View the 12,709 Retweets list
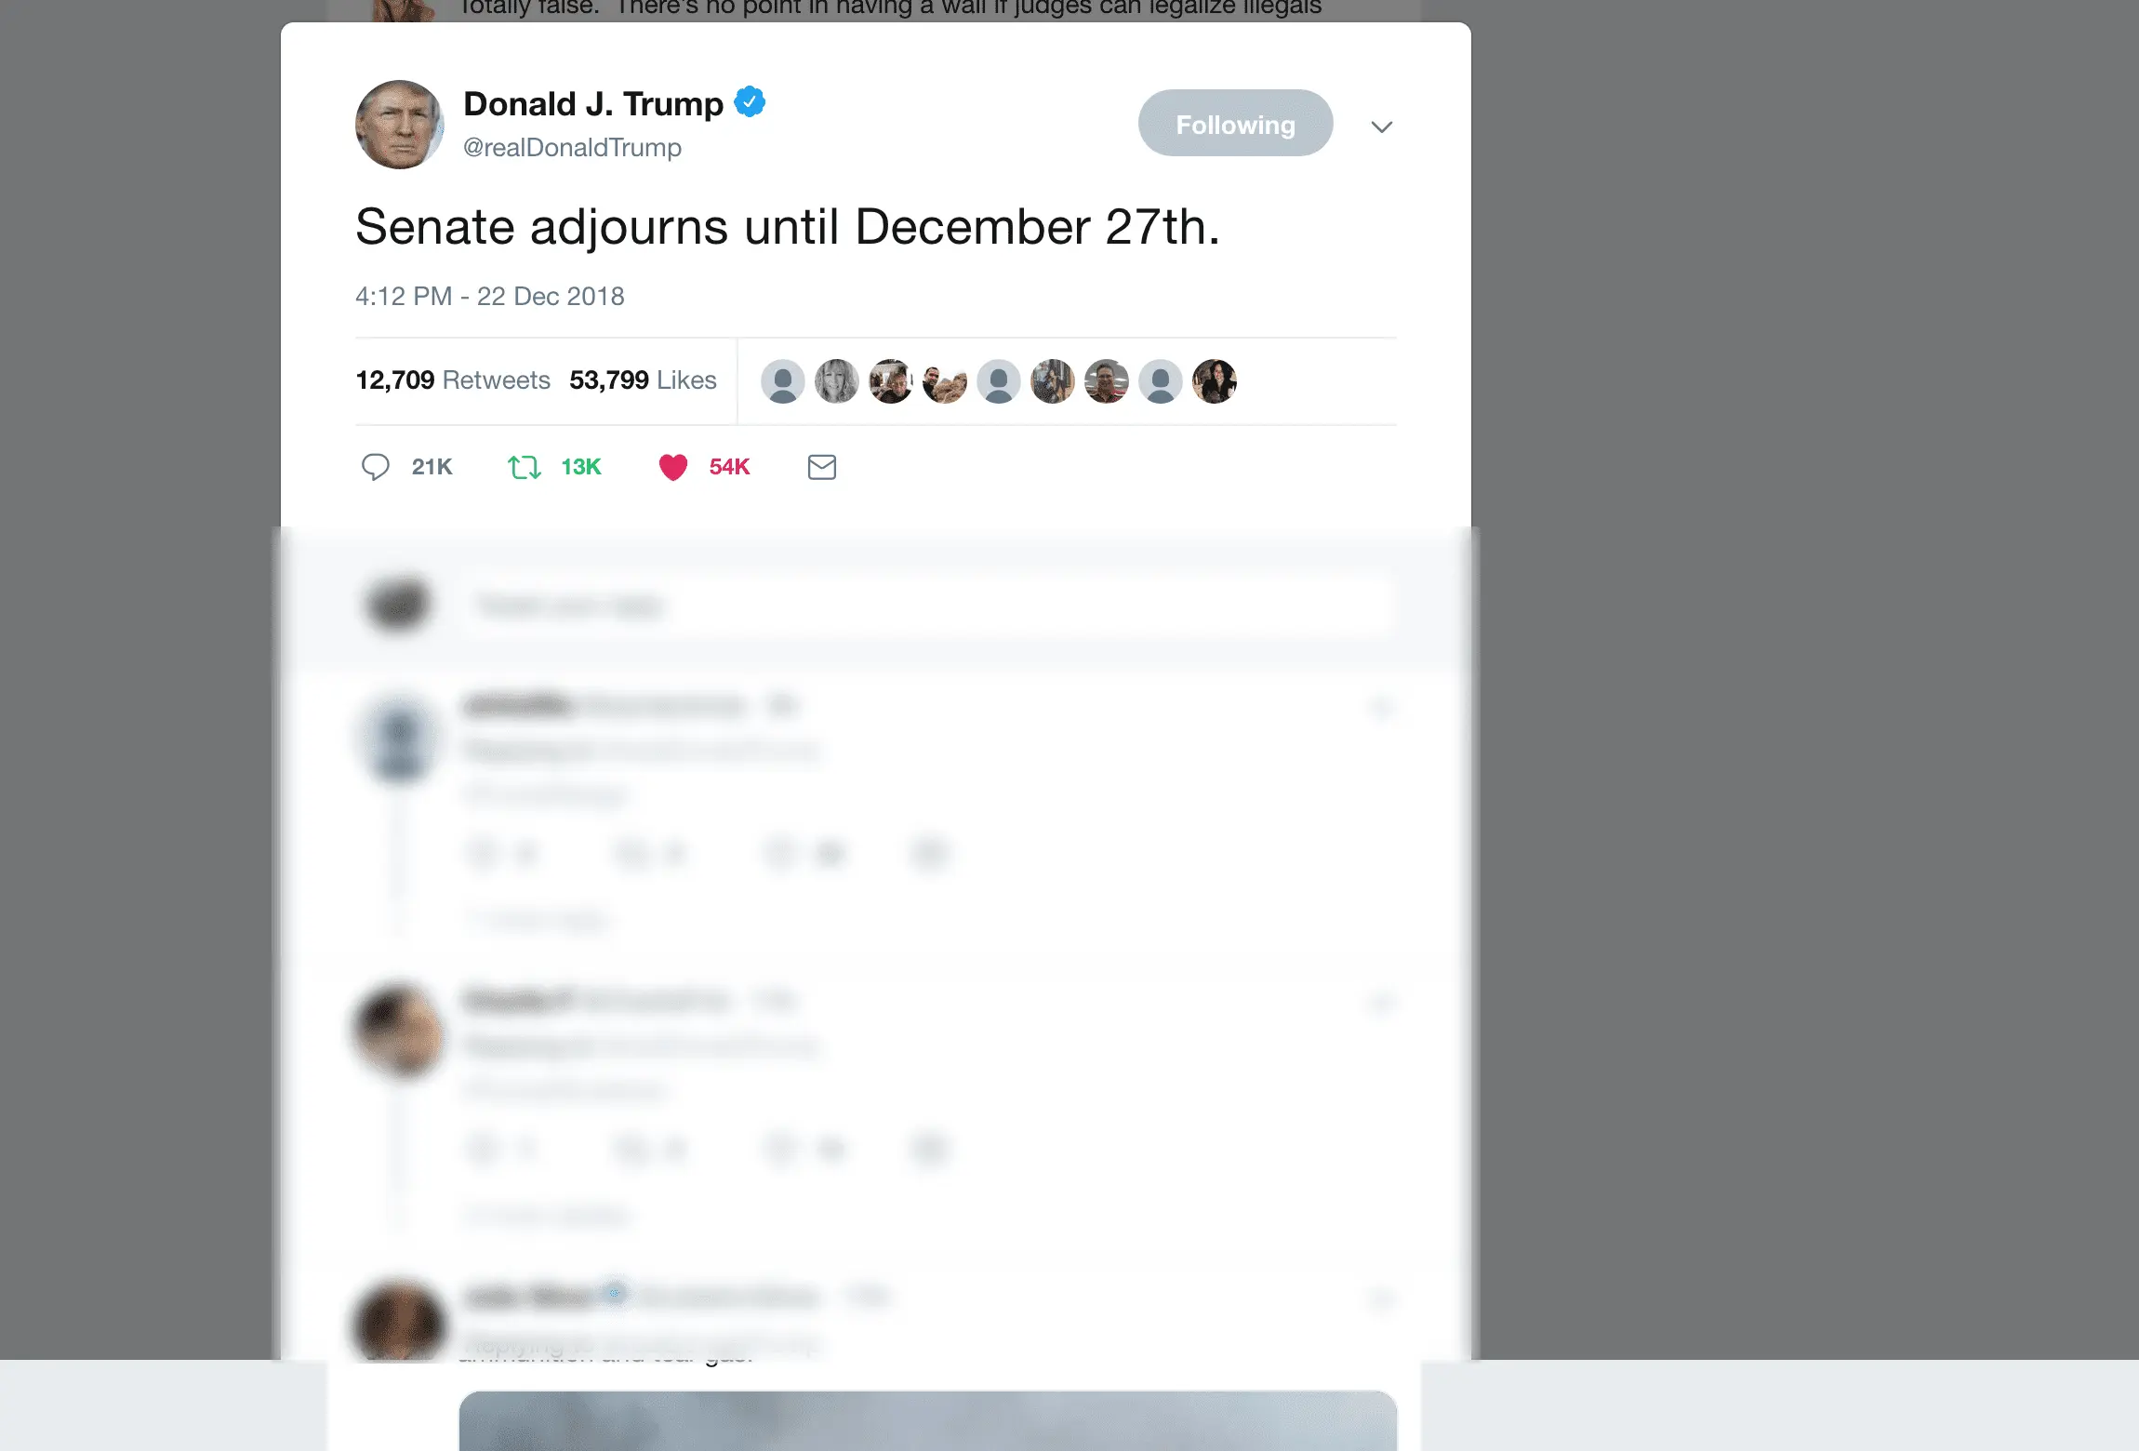 (453, 379)
